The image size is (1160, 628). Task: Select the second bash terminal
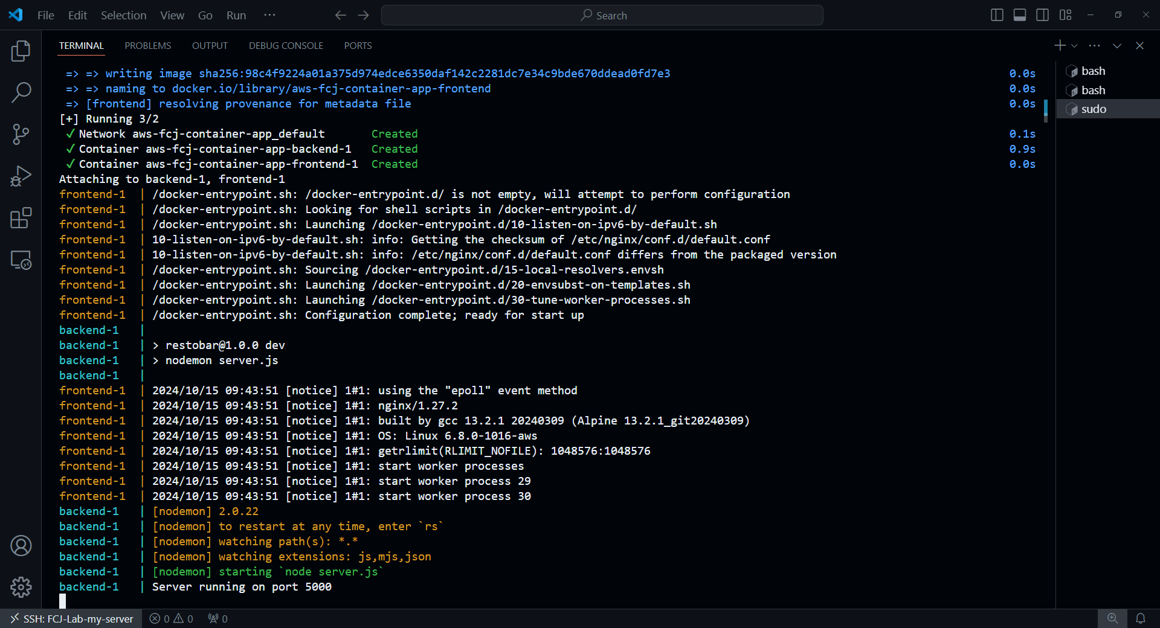click(x=1108, y=90)
